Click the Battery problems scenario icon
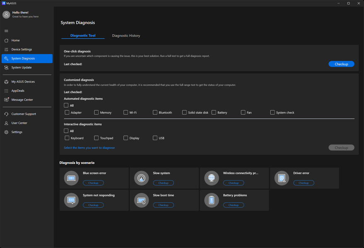 click(x=211, y=200)
